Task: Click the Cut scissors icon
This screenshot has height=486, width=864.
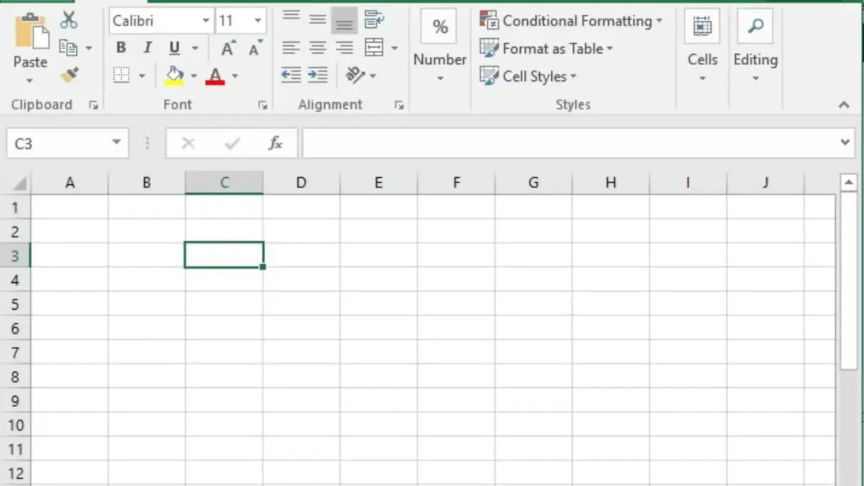Action: pyautogui.click(x=69, y=19)
